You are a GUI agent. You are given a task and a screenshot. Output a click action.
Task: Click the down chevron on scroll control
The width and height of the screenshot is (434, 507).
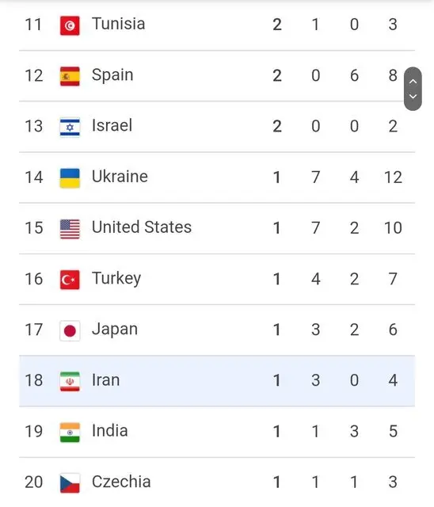[x=413, y=97]
